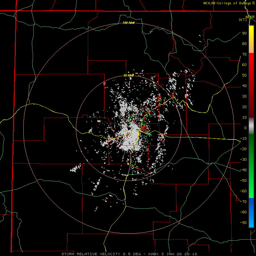Click the '20' value on velocity scale

click(244, 107)
